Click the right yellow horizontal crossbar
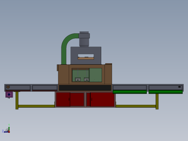Viewport: 188px width, 141px height. [x=136, y=106]
